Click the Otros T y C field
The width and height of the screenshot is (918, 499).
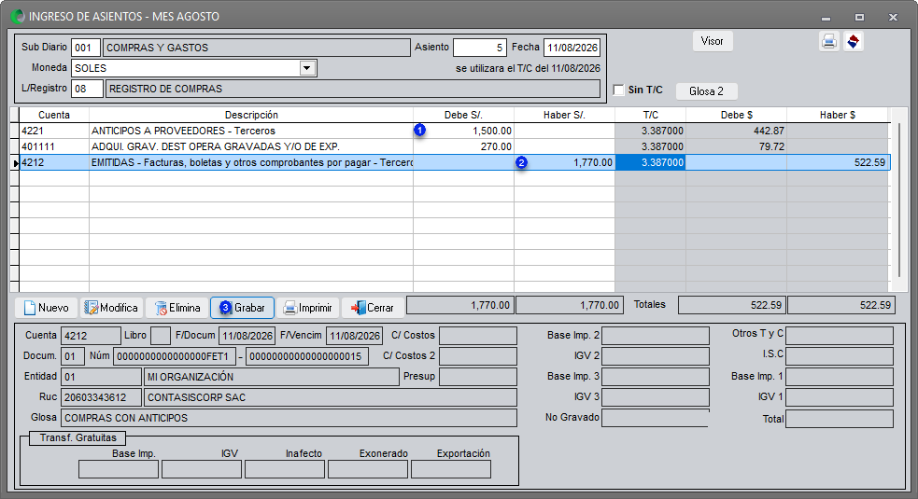tap(840, 336)
